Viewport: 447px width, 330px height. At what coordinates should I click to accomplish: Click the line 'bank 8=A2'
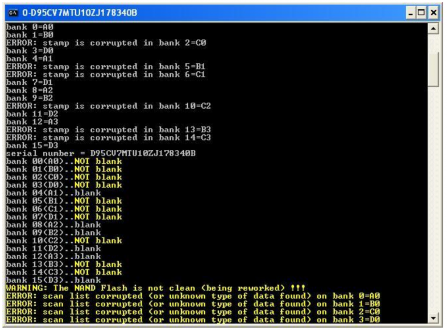[30, 90]
